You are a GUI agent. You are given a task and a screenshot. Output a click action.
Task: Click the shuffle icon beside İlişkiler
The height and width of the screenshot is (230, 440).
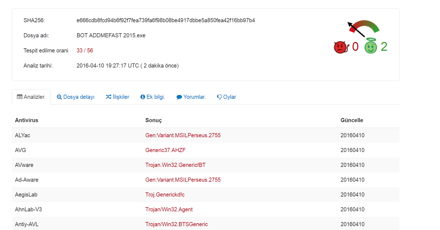point(109,97)
